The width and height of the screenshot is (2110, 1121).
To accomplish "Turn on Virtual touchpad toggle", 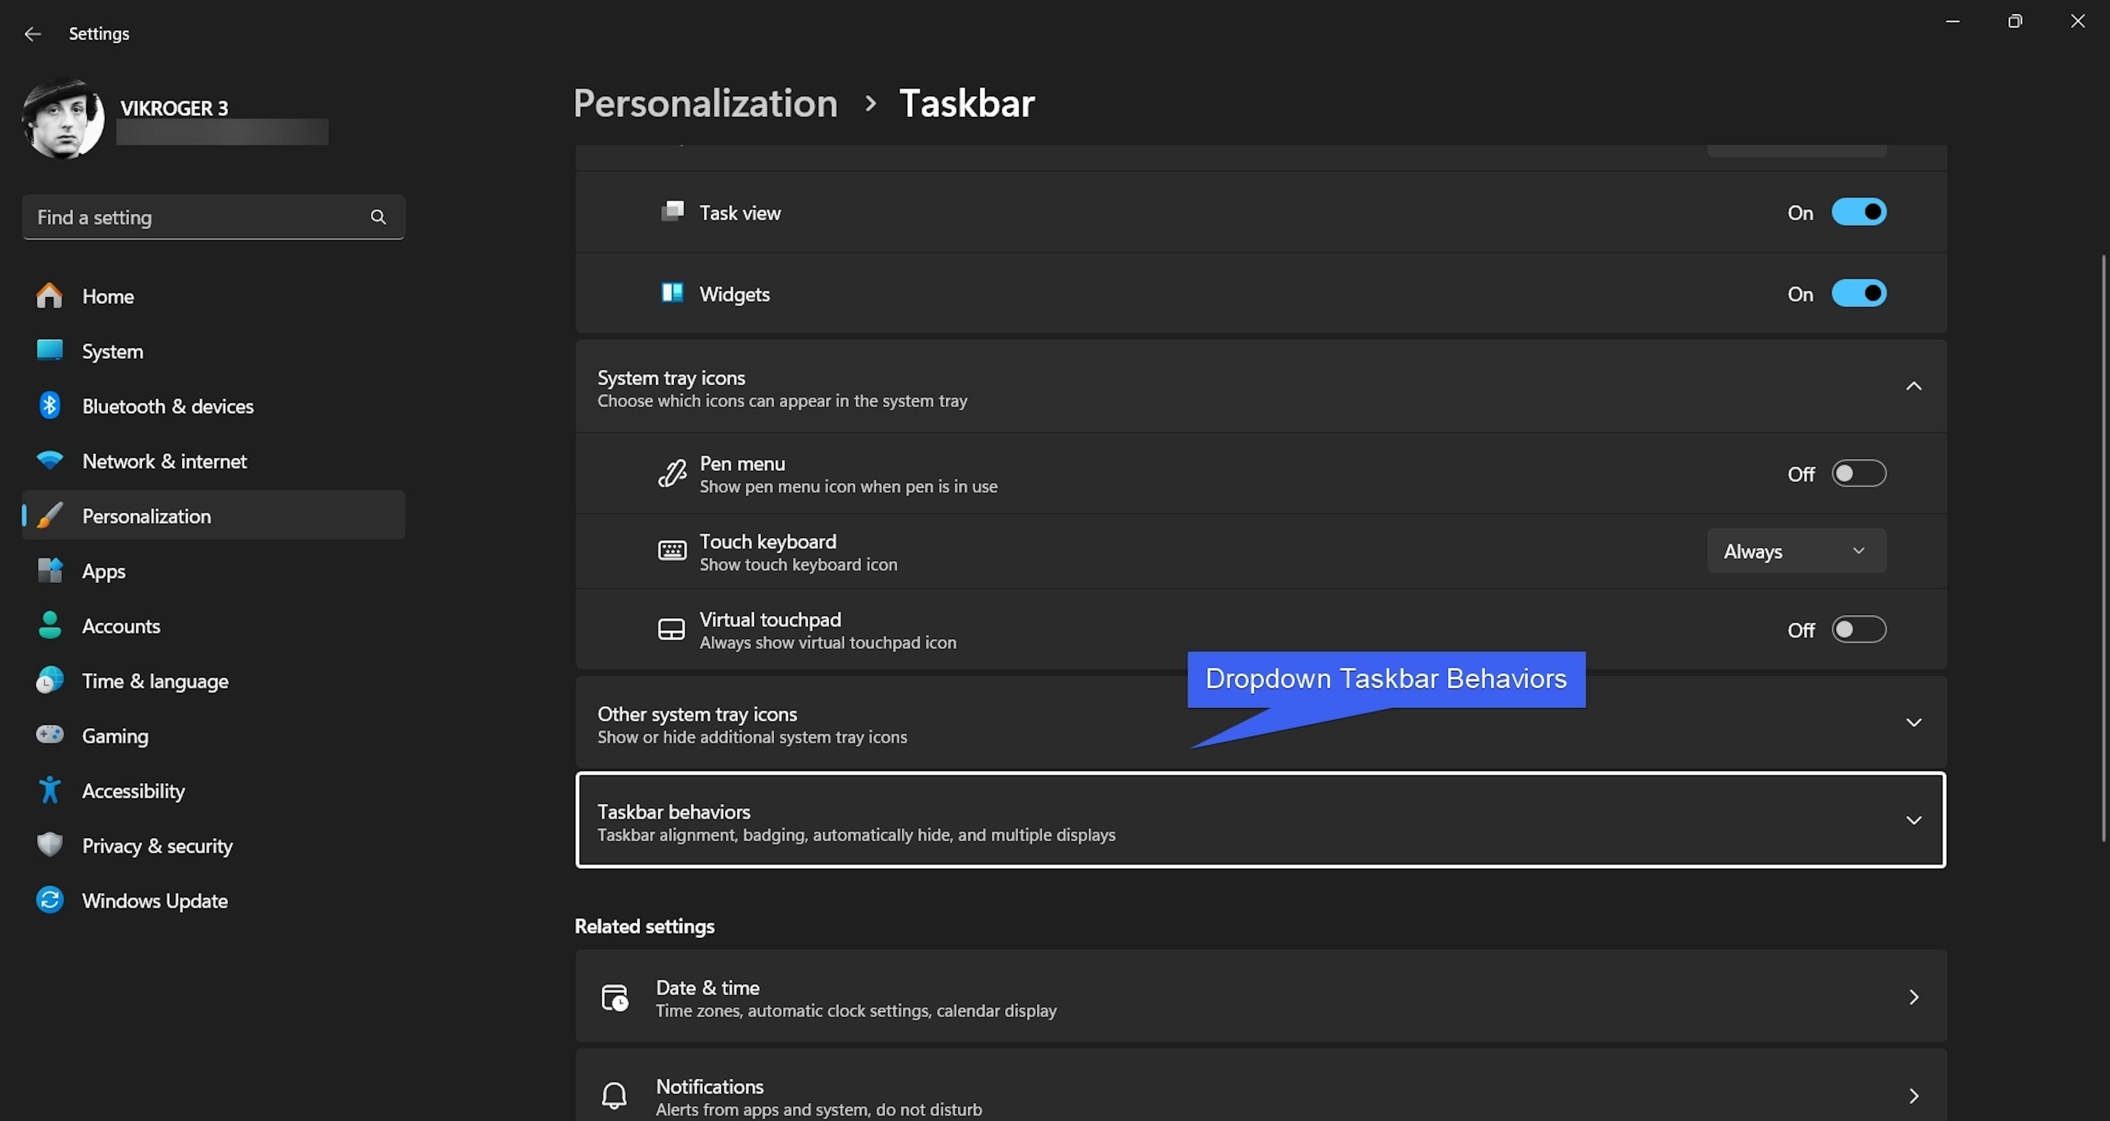I will (x=1858, y=629).
